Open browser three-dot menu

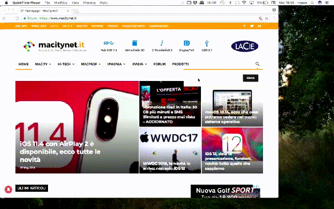tap(274, 18)
